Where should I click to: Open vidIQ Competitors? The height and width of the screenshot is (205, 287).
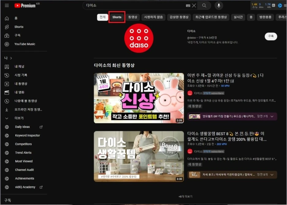tap(24, 144)
